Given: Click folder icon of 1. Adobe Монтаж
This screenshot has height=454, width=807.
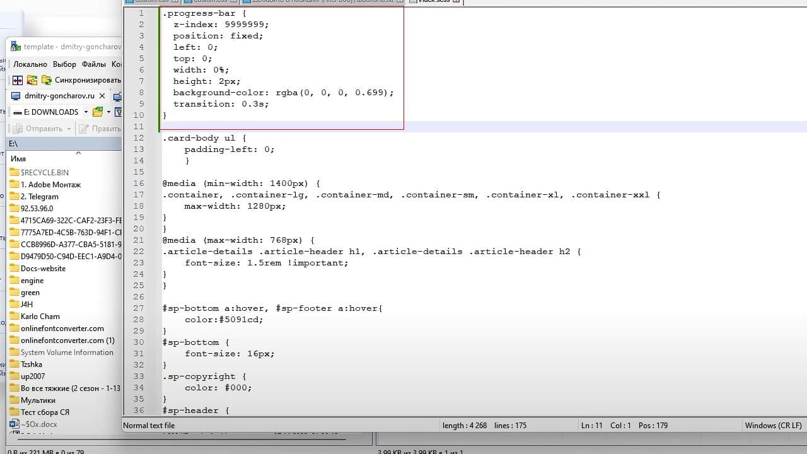Looking at the screenshot, I should coord(15,184).
